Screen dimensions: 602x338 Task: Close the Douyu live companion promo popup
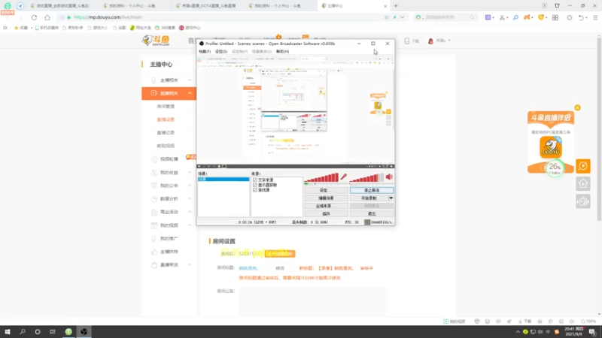tap(577, 107)
